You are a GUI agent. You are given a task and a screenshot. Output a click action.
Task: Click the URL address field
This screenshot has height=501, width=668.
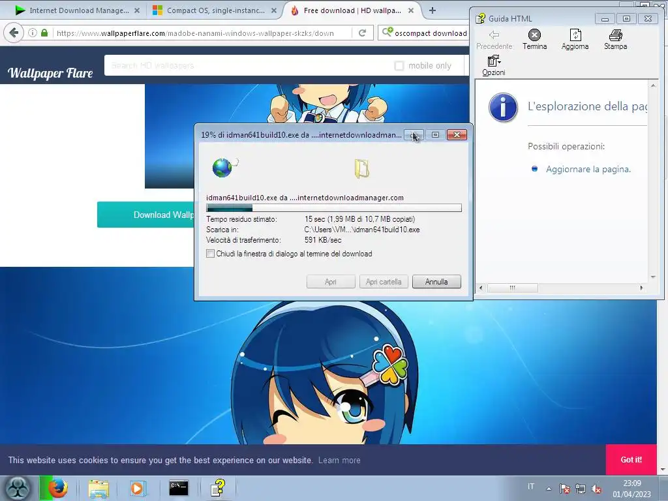[x=204, y=33]
